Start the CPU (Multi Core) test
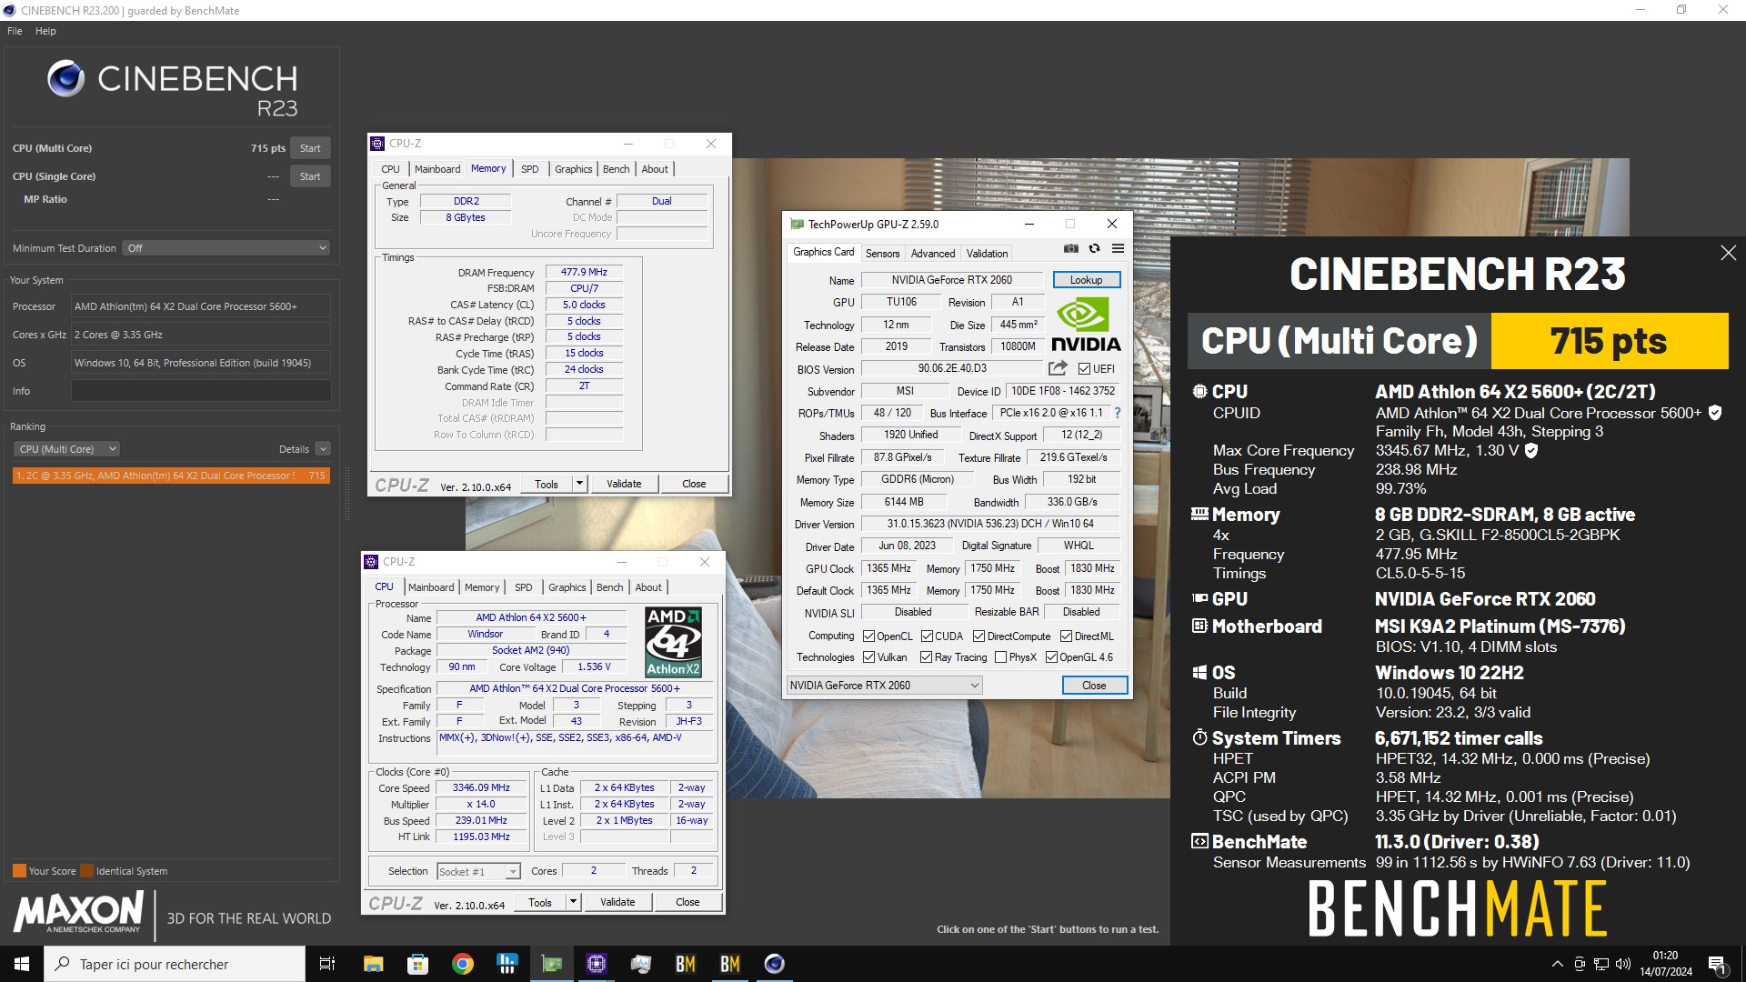 click(310, 148)
